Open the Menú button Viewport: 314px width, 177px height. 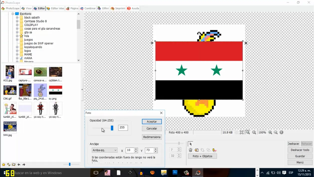tap(300, 162)
